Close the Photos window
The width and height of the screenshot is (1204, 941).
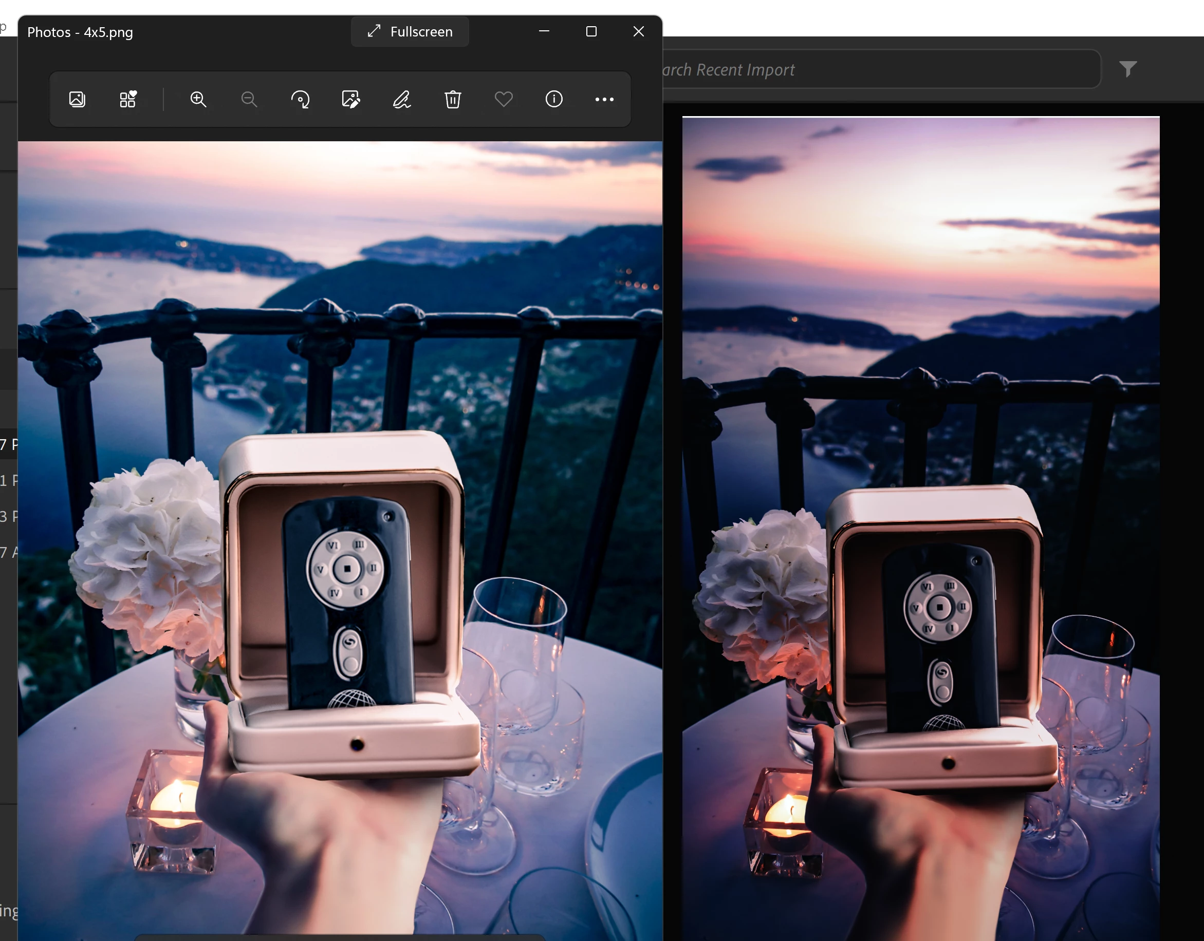[638, 32]
